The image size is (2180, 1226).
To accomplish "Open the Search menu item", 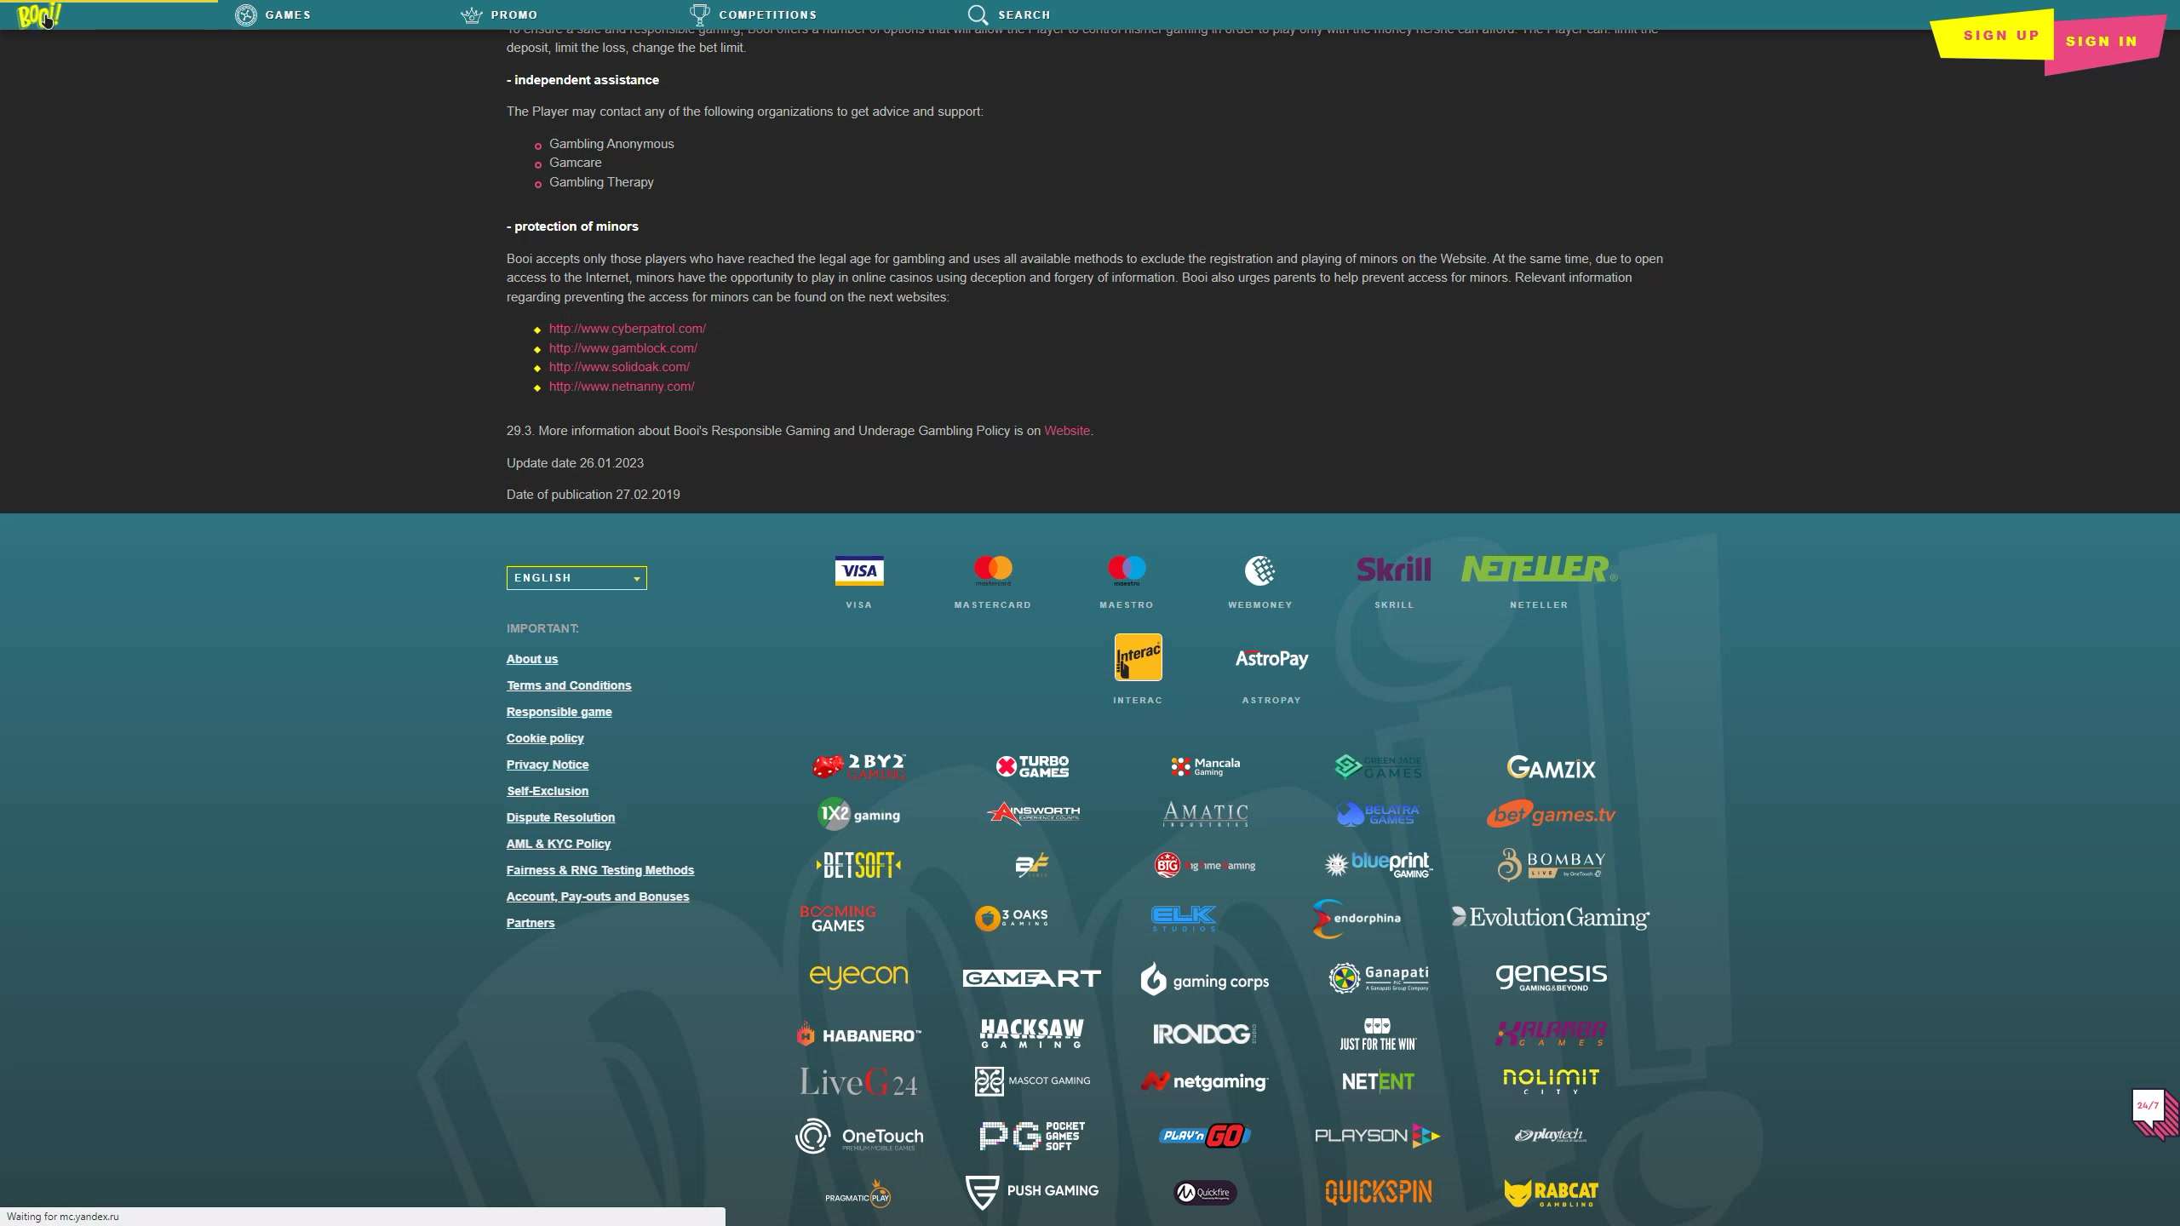I will tap(1009, 14).
